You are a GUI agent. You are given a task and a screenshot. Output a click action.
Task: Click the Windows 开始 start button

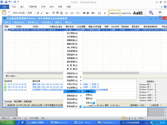click(8, 123)
